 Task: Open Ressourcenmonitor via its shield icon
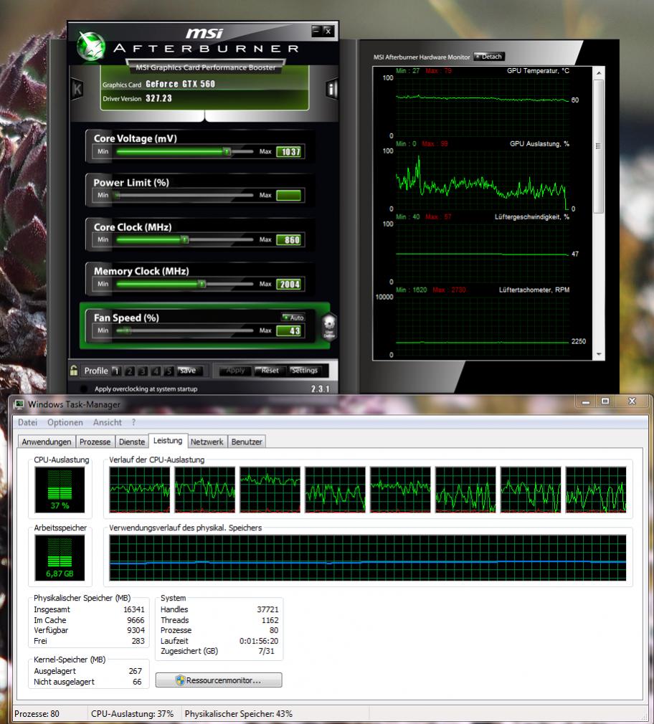[x=180, y=680]
